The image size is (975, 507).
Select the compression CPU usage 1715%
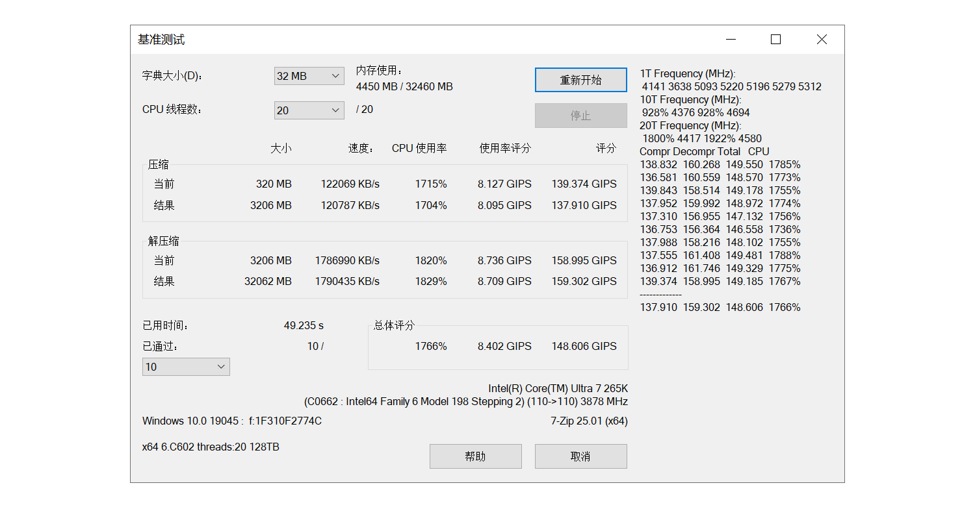431,184
